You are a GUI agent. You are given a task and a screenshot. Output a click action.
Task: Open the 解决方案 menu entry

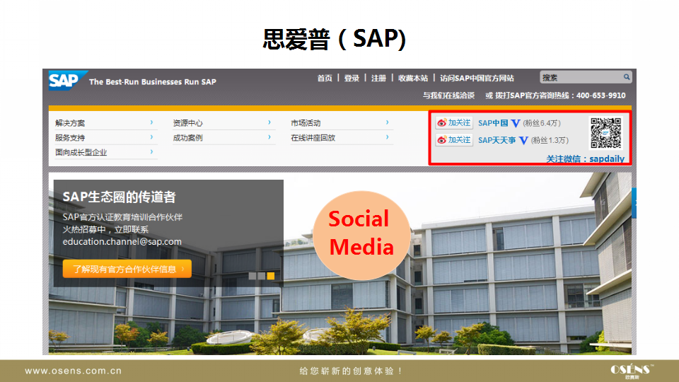(70, 123)
